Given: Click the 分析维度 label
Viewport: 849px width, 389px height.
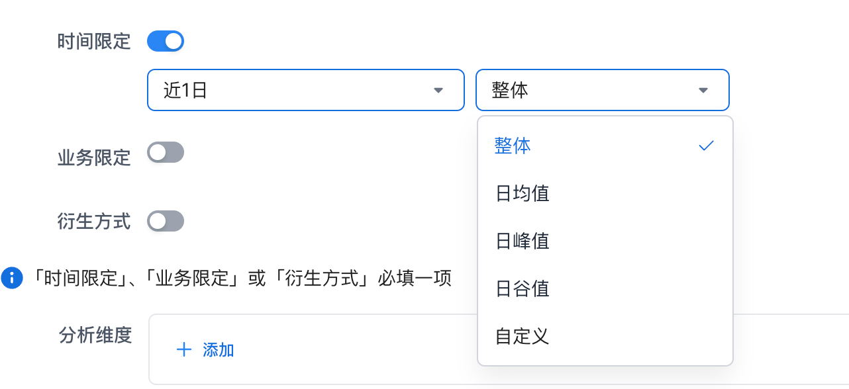Looking at the screenshot, I should [x=95, y=335].
